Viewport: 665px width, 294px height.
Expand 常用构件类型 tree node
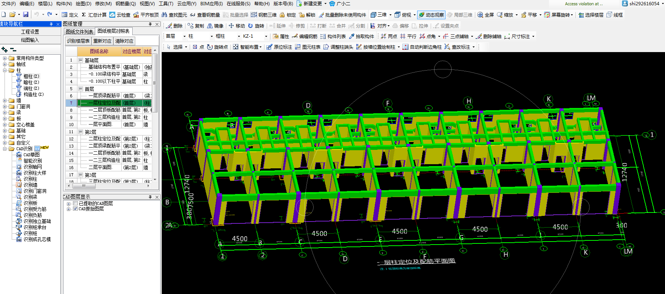[x=5, y=58]
